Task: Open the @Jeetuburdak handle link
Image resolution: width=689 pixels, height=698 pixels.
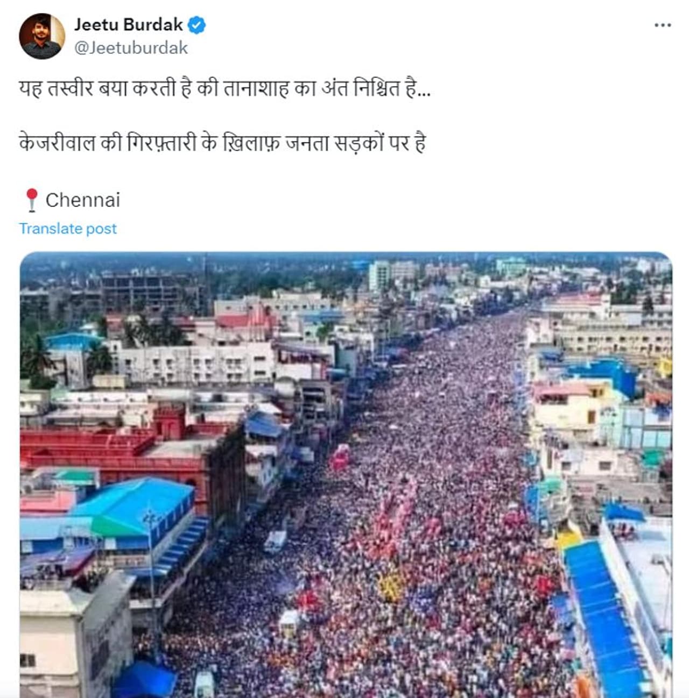Action: click(x=131, y=48)
